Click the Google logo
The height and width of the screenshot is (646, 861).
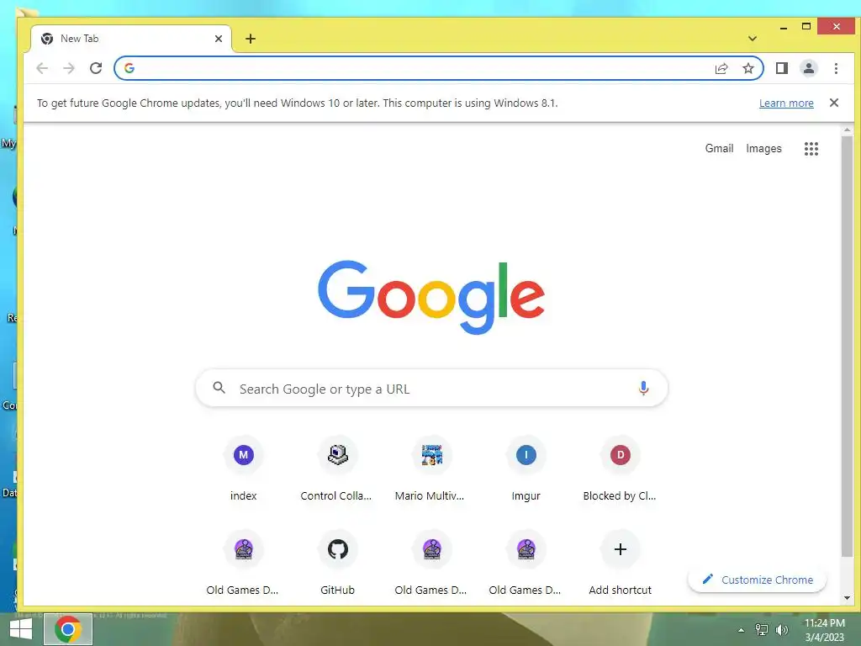[x=431, y=297]
